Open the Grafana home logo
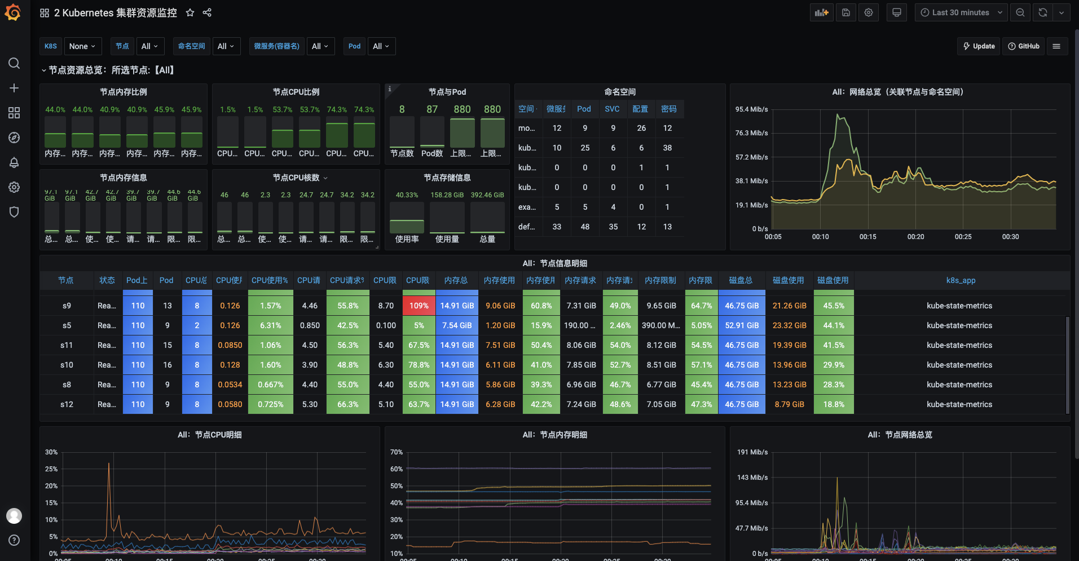Viewport: 1079px width, 561px height. 13,12
